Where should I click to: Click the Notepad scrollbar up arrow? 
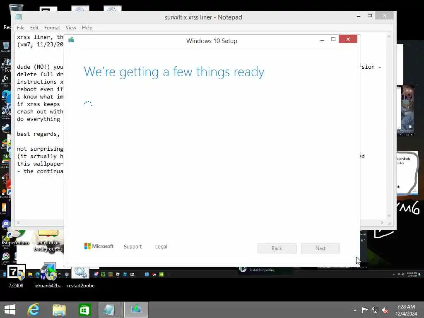pos(389,36)
